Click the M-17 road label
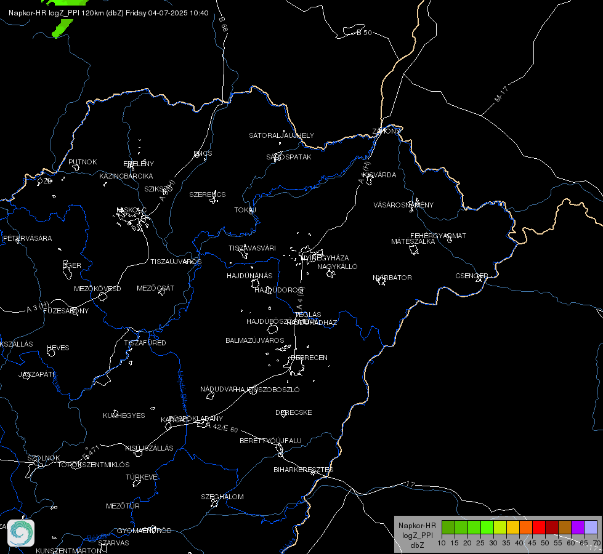 pos(501,95)
